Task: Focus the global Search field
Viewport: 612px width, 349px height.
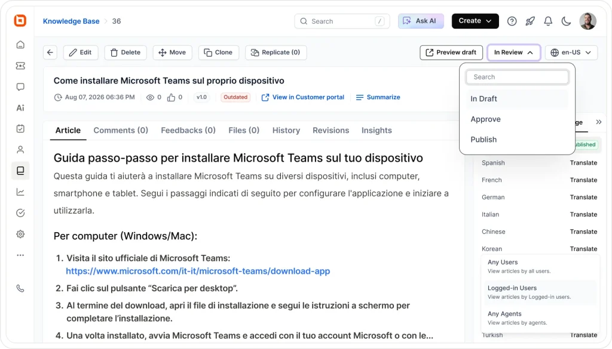Action: coord(342,21)
